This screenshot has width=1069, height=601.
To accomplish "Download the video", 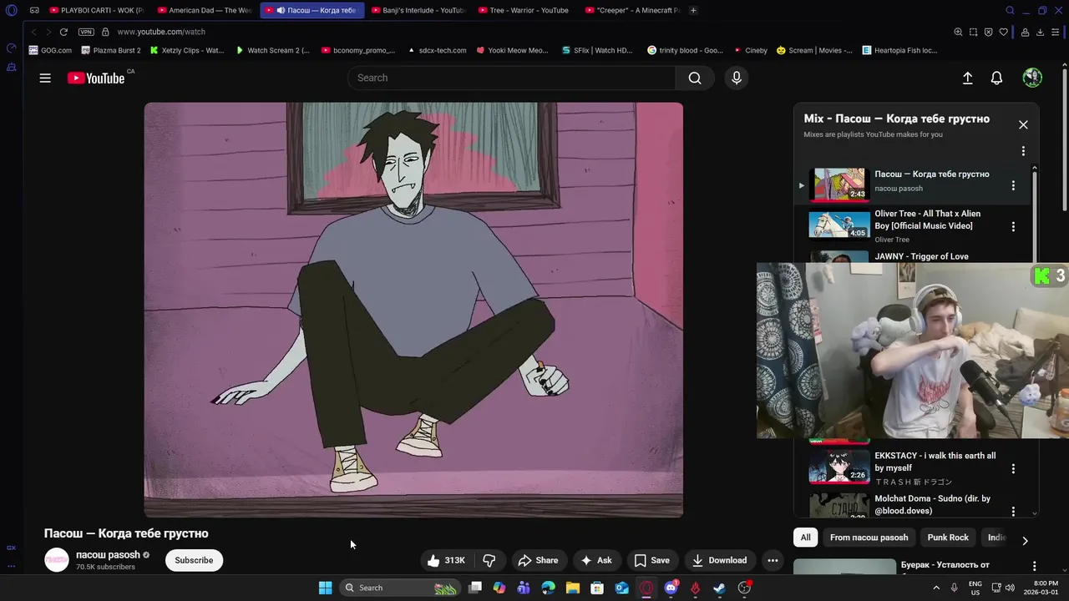I will pyautogui.click(x=719, y=560).
